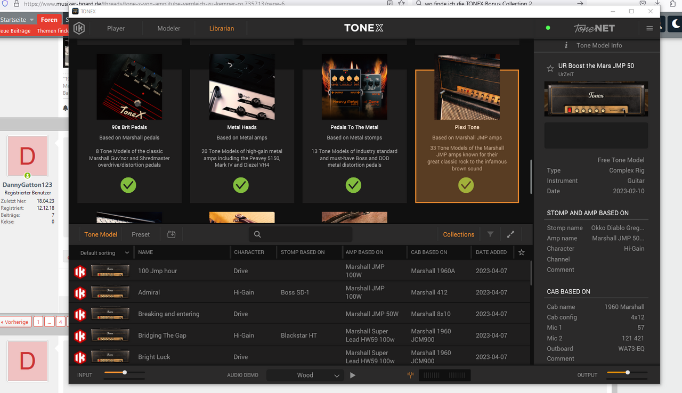Expand list with the diagonal arrows icon

[x=510, y=234]
